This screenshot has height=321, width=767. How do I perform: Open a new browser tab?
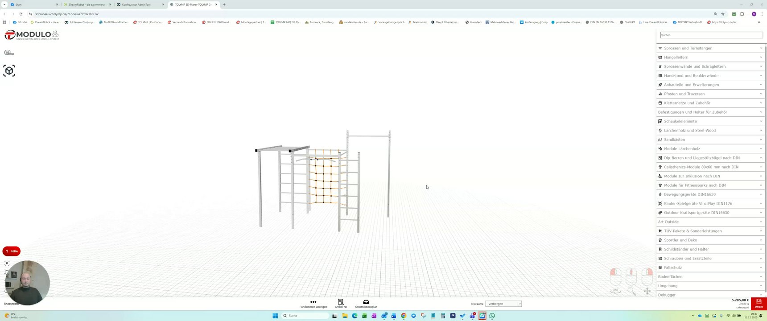pos(224,4)
